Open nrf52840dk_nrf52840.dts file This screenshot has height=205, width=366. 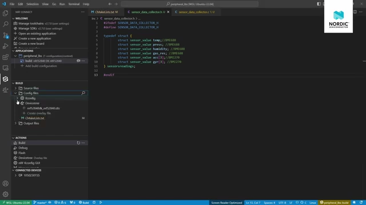[43, 108]
